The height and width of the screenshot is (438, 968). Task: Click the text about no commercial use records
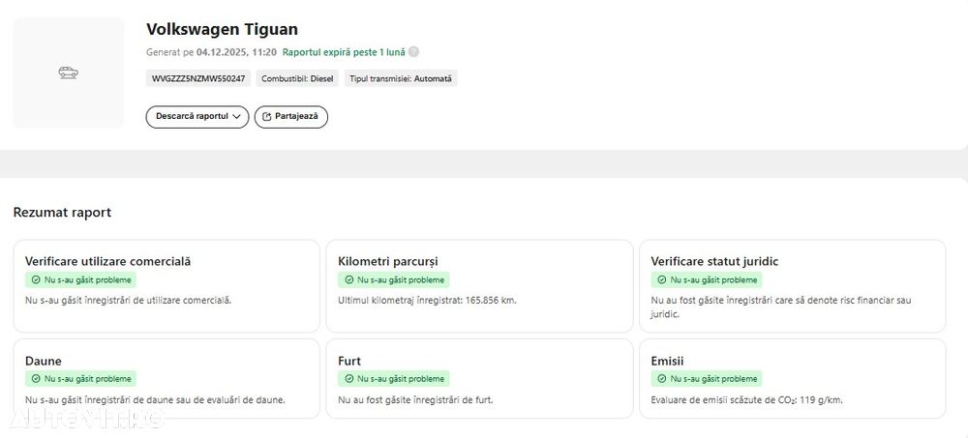129,301
